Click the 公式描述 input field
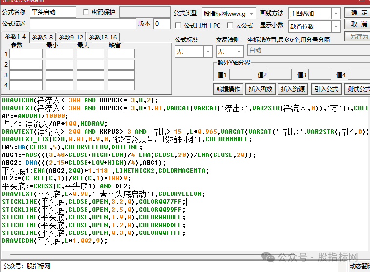This screenshot has height=272, width=370. (x=83, y=24)
